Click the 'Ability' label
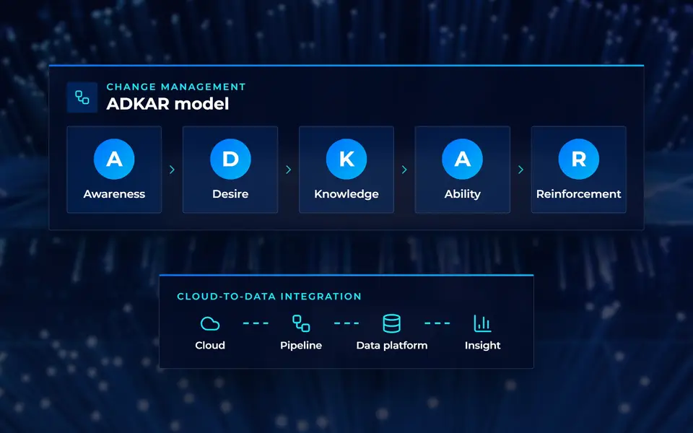 click(x=462, y=194)
